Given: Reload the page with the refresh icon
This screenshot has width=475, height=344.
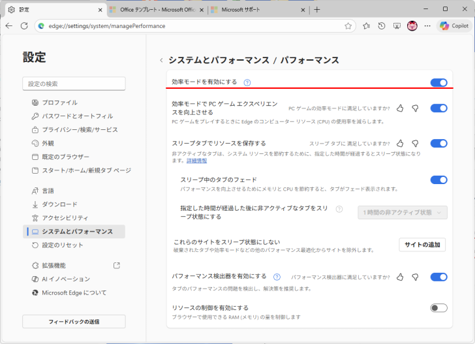Looking at the screenshot, I should click(24, 26).
